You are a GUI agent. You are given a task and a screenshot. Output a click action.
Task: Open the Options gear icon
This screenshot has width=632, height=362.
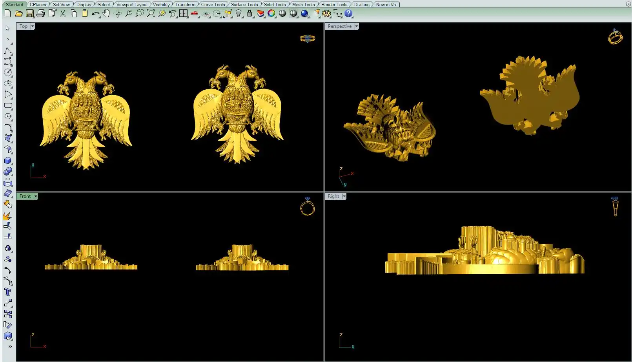click(x=326, y=14)
